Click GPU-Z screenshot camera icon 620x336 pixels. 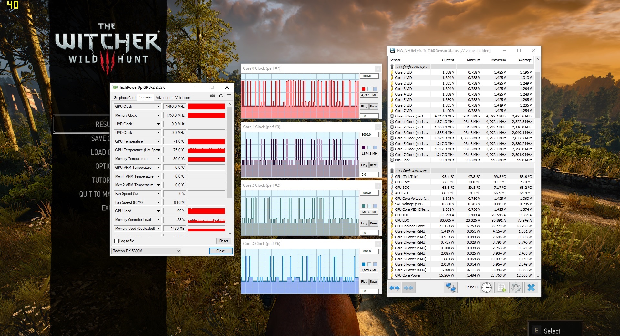click(212, 96)
